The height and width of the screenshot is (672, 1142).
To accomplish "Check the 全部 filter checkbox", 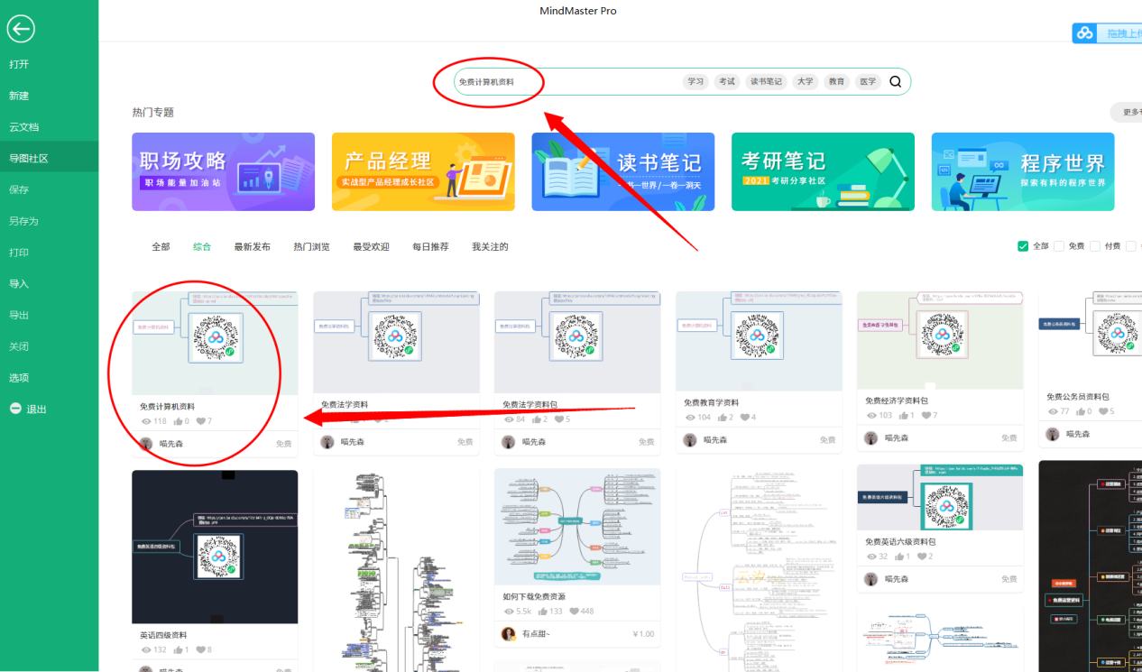I will [1023, 246].
